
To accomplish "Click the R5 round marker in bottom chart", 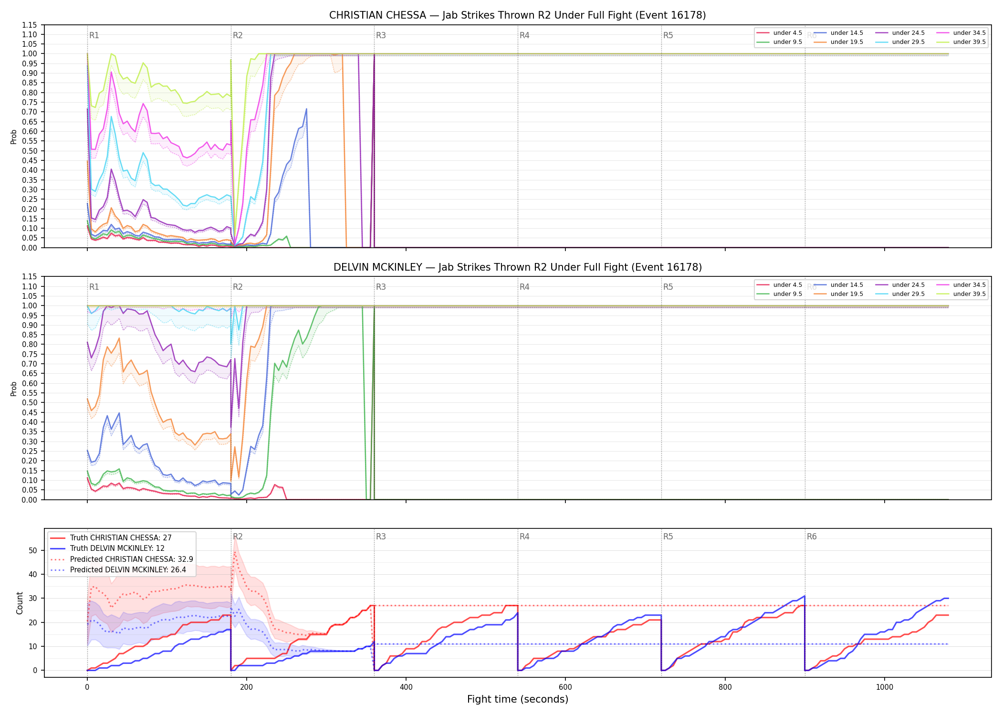I will tap(668, 537).
